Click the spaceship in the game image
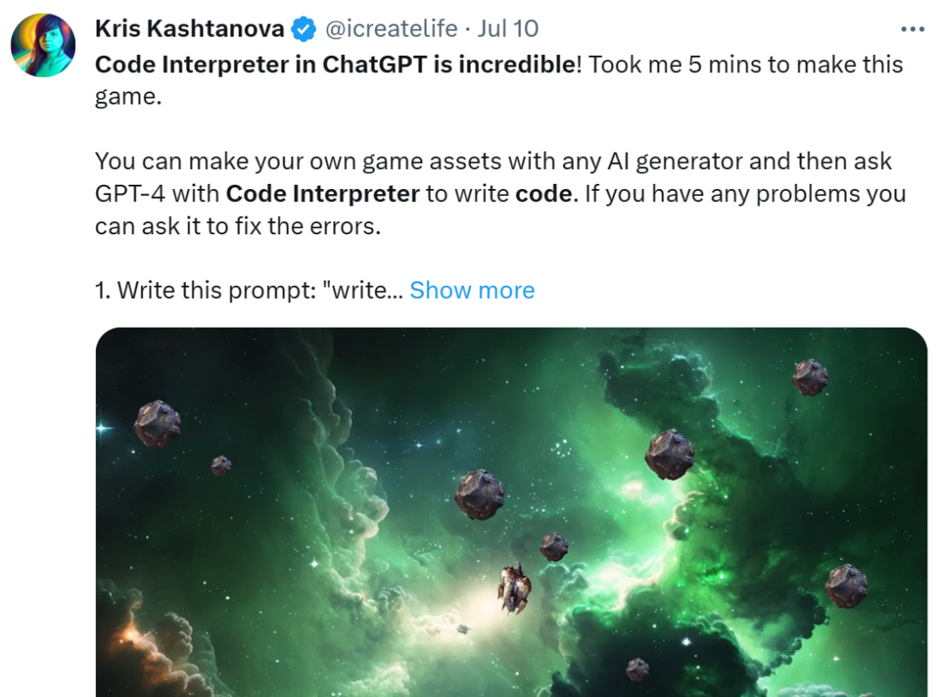 point(515,589)
